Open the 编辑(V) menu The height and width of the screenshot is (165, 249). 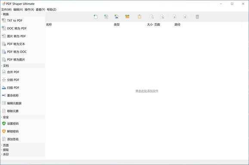[18, 10]
